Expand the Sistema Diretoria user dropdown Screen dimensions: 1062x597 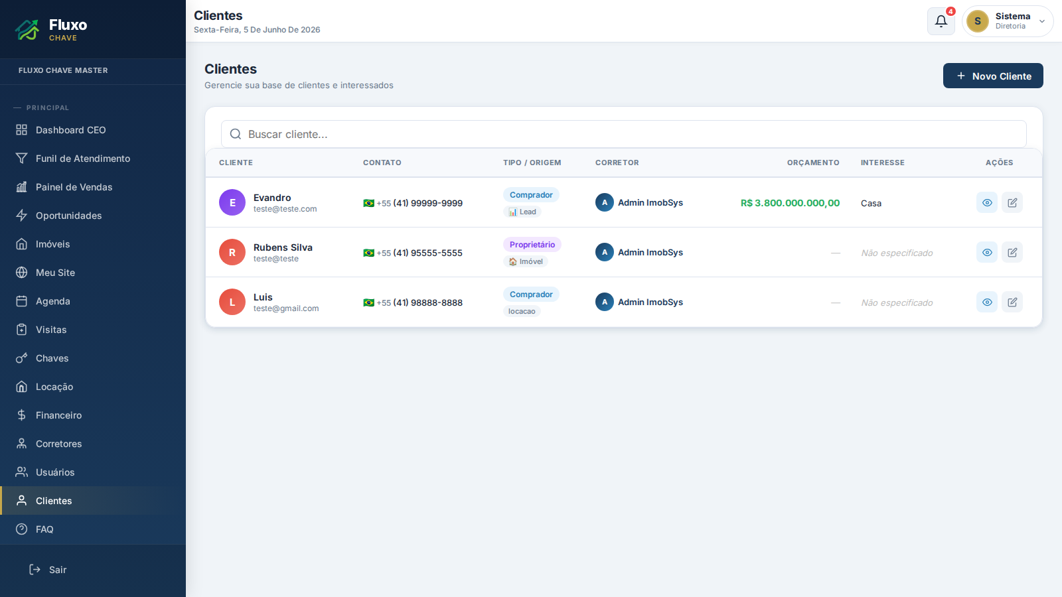click(x=1008, y=21)
